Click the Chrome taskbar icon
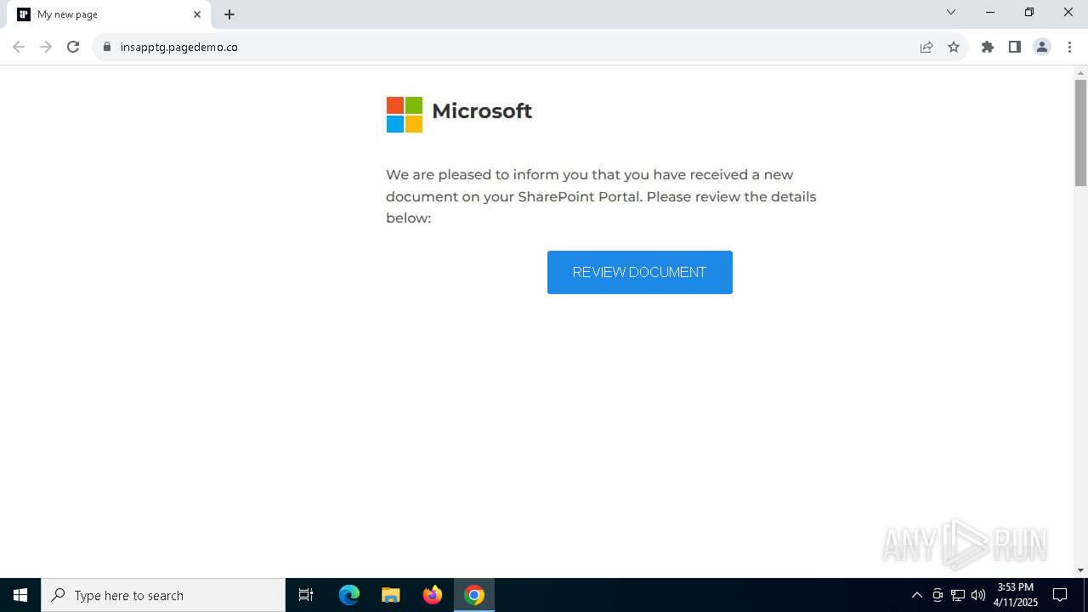Viewport: 1088px width, 612px height. point(474,595)
